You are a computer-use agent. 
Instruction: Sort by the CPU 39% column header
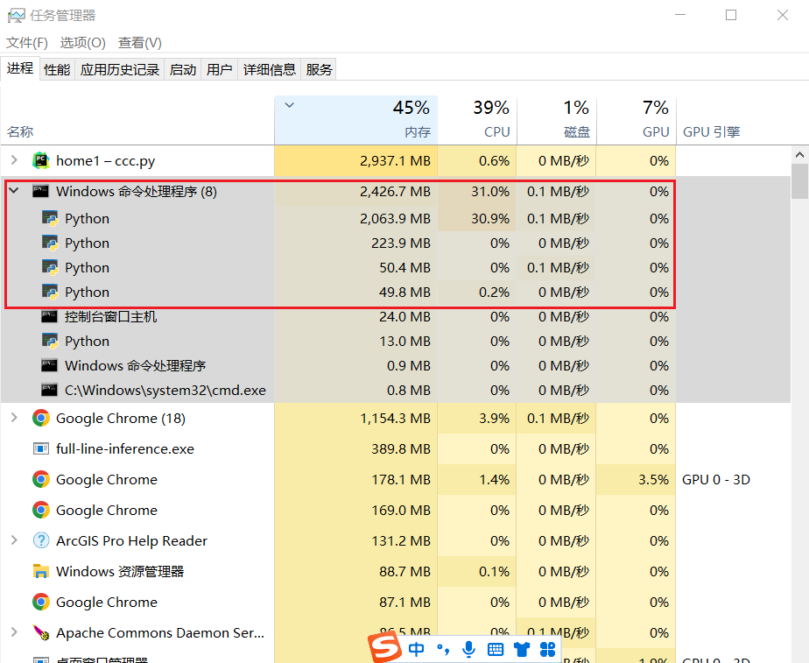477,120
